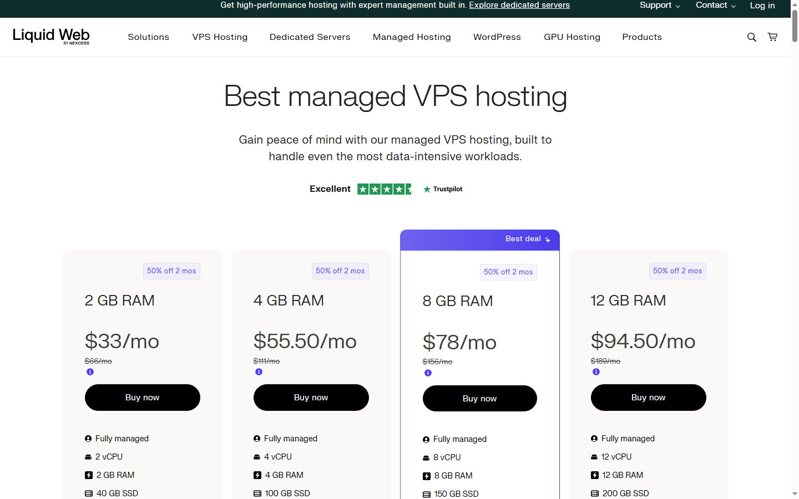The height and width of the screenshot is (499, 799).
Task: Click the Best deal sparkle icon
Action: tap(548, 240)
